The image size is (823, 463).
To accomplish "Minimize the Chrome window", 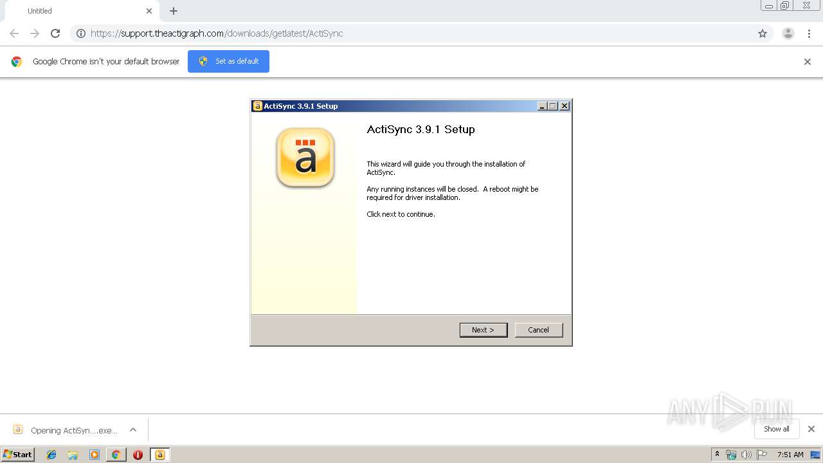I will click(x=768, y=6).
